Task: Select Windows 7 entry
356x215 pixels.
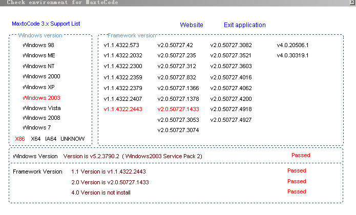Action: [x=36, y=127]
